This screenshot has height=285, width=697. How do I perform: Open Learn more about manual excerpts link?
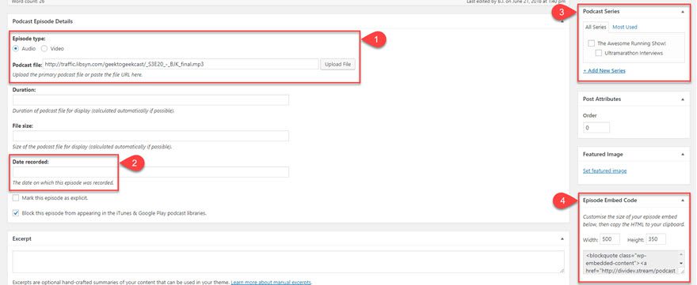pyautogui.click(x=271, y=283)
